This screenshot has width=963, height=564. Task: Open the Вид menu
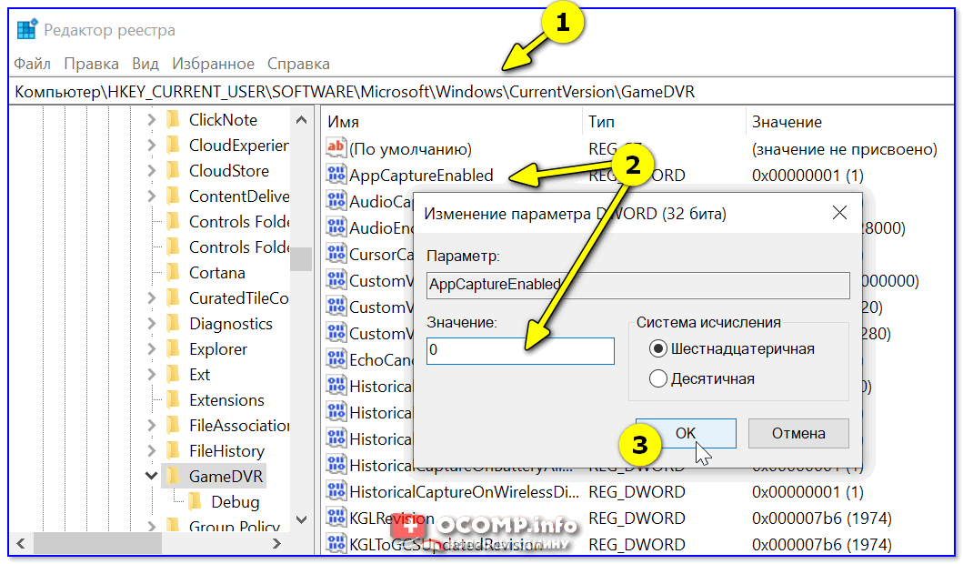145,64
